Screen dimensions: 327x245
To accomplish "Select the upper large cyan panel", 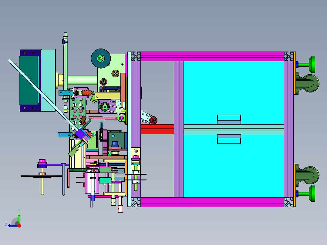I will [x=234, y=93].
